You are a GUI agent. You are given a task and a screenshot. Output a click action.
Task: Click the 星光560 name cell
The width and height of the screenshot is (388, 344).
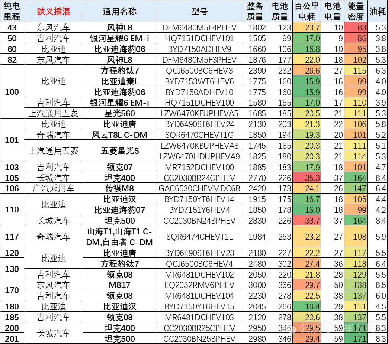pos(119,113)
